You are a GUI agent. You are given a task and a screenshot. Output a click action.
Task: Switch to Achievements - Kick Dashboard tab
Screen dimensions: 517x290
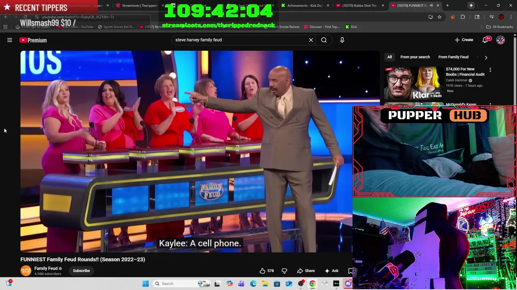[303, 6]
